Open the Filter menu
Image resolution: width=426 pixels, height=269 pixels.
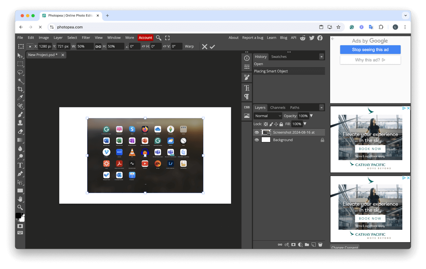tap(86, 37)
